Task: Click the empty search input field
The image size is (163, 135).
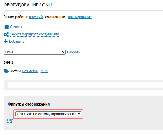Action: [85, 85]
